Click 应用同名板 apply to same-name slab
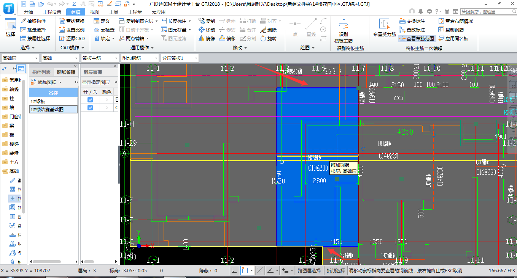This screenshot has height=278, width=517. pyautogui.click(x=453, y=38)
